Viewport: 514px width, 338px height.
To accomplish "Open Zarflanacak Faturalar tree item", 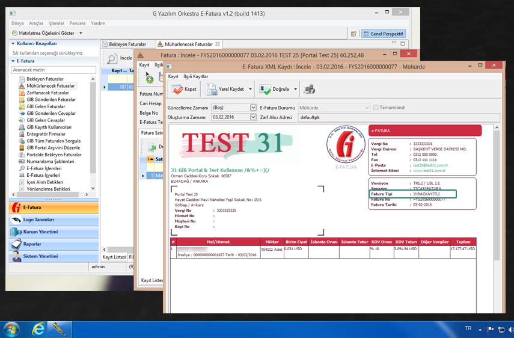I will coord(47,93).
